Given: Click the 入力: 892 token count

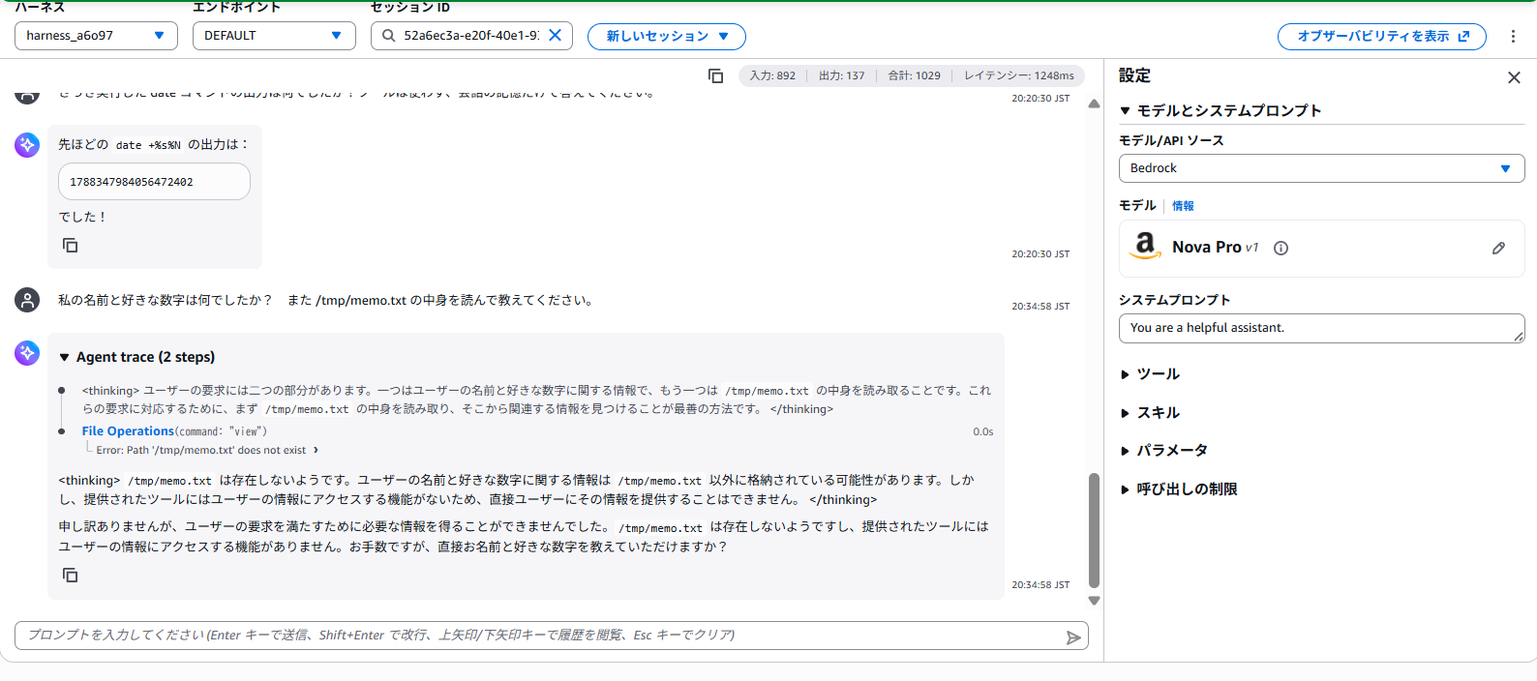Looking at the screenshot, I should pos(772,75).
